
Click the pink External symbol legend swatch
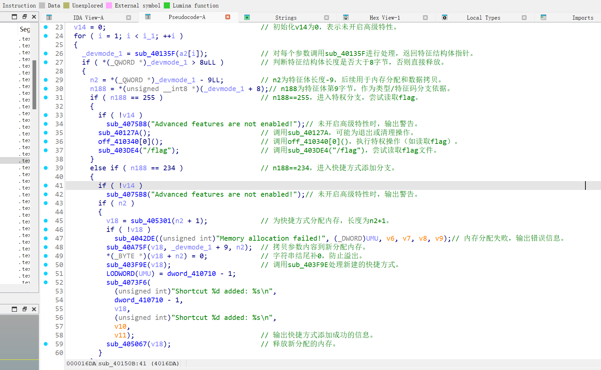point(109,5)
